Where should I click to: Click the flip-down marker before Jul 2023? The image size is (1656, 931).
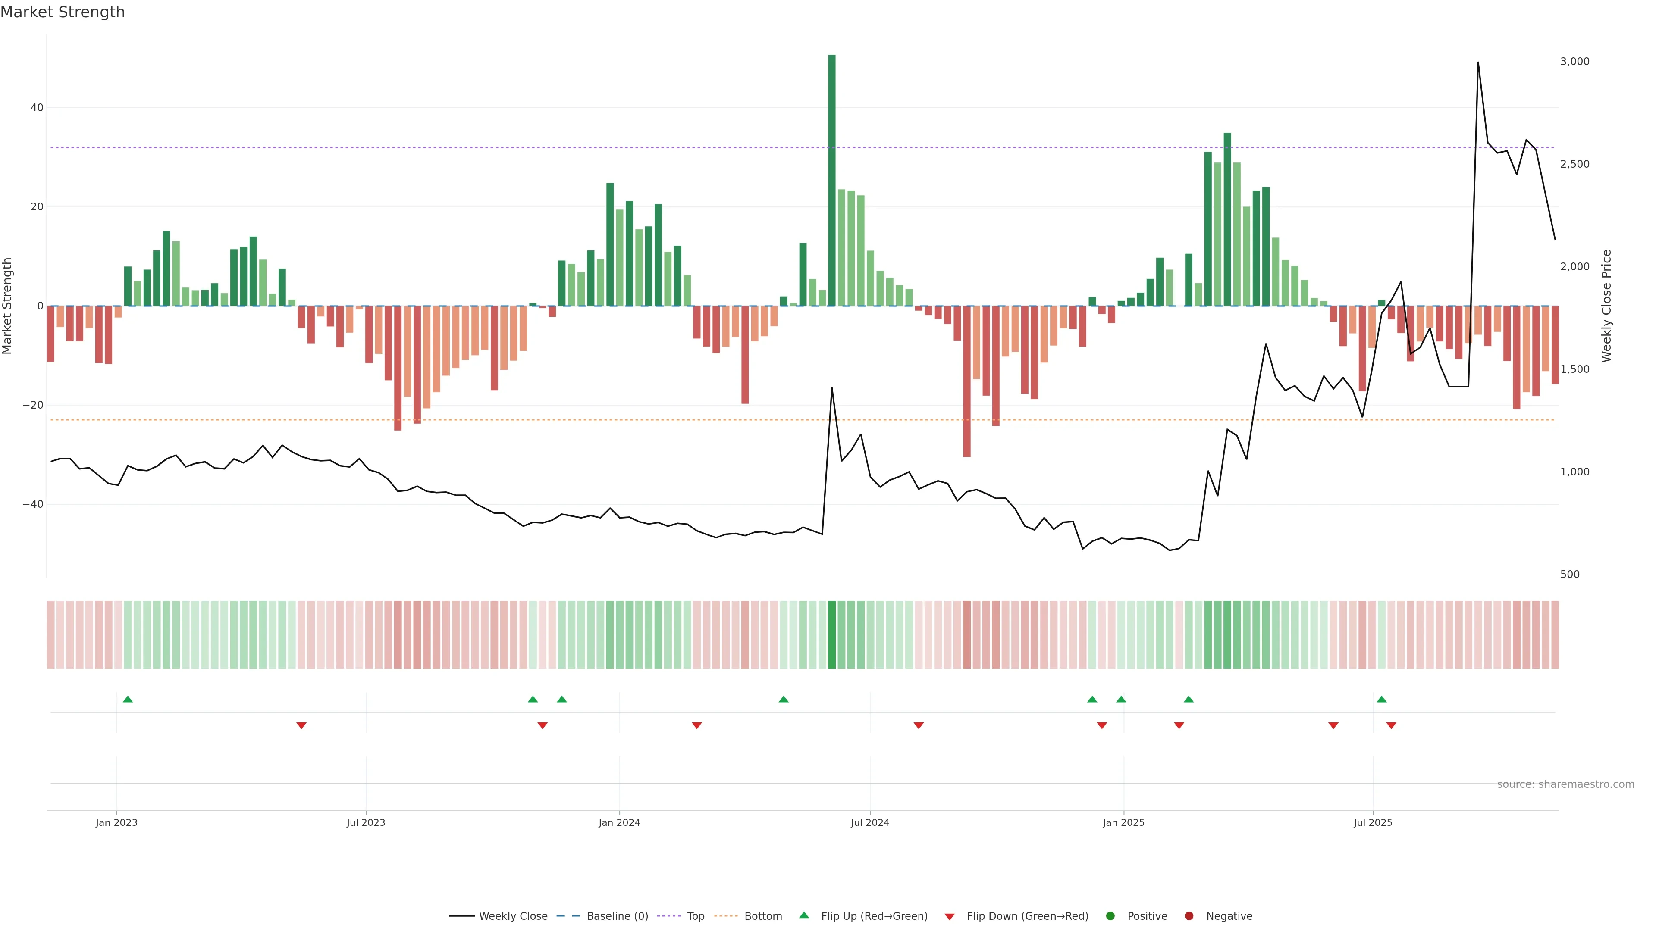coord(301,725)
